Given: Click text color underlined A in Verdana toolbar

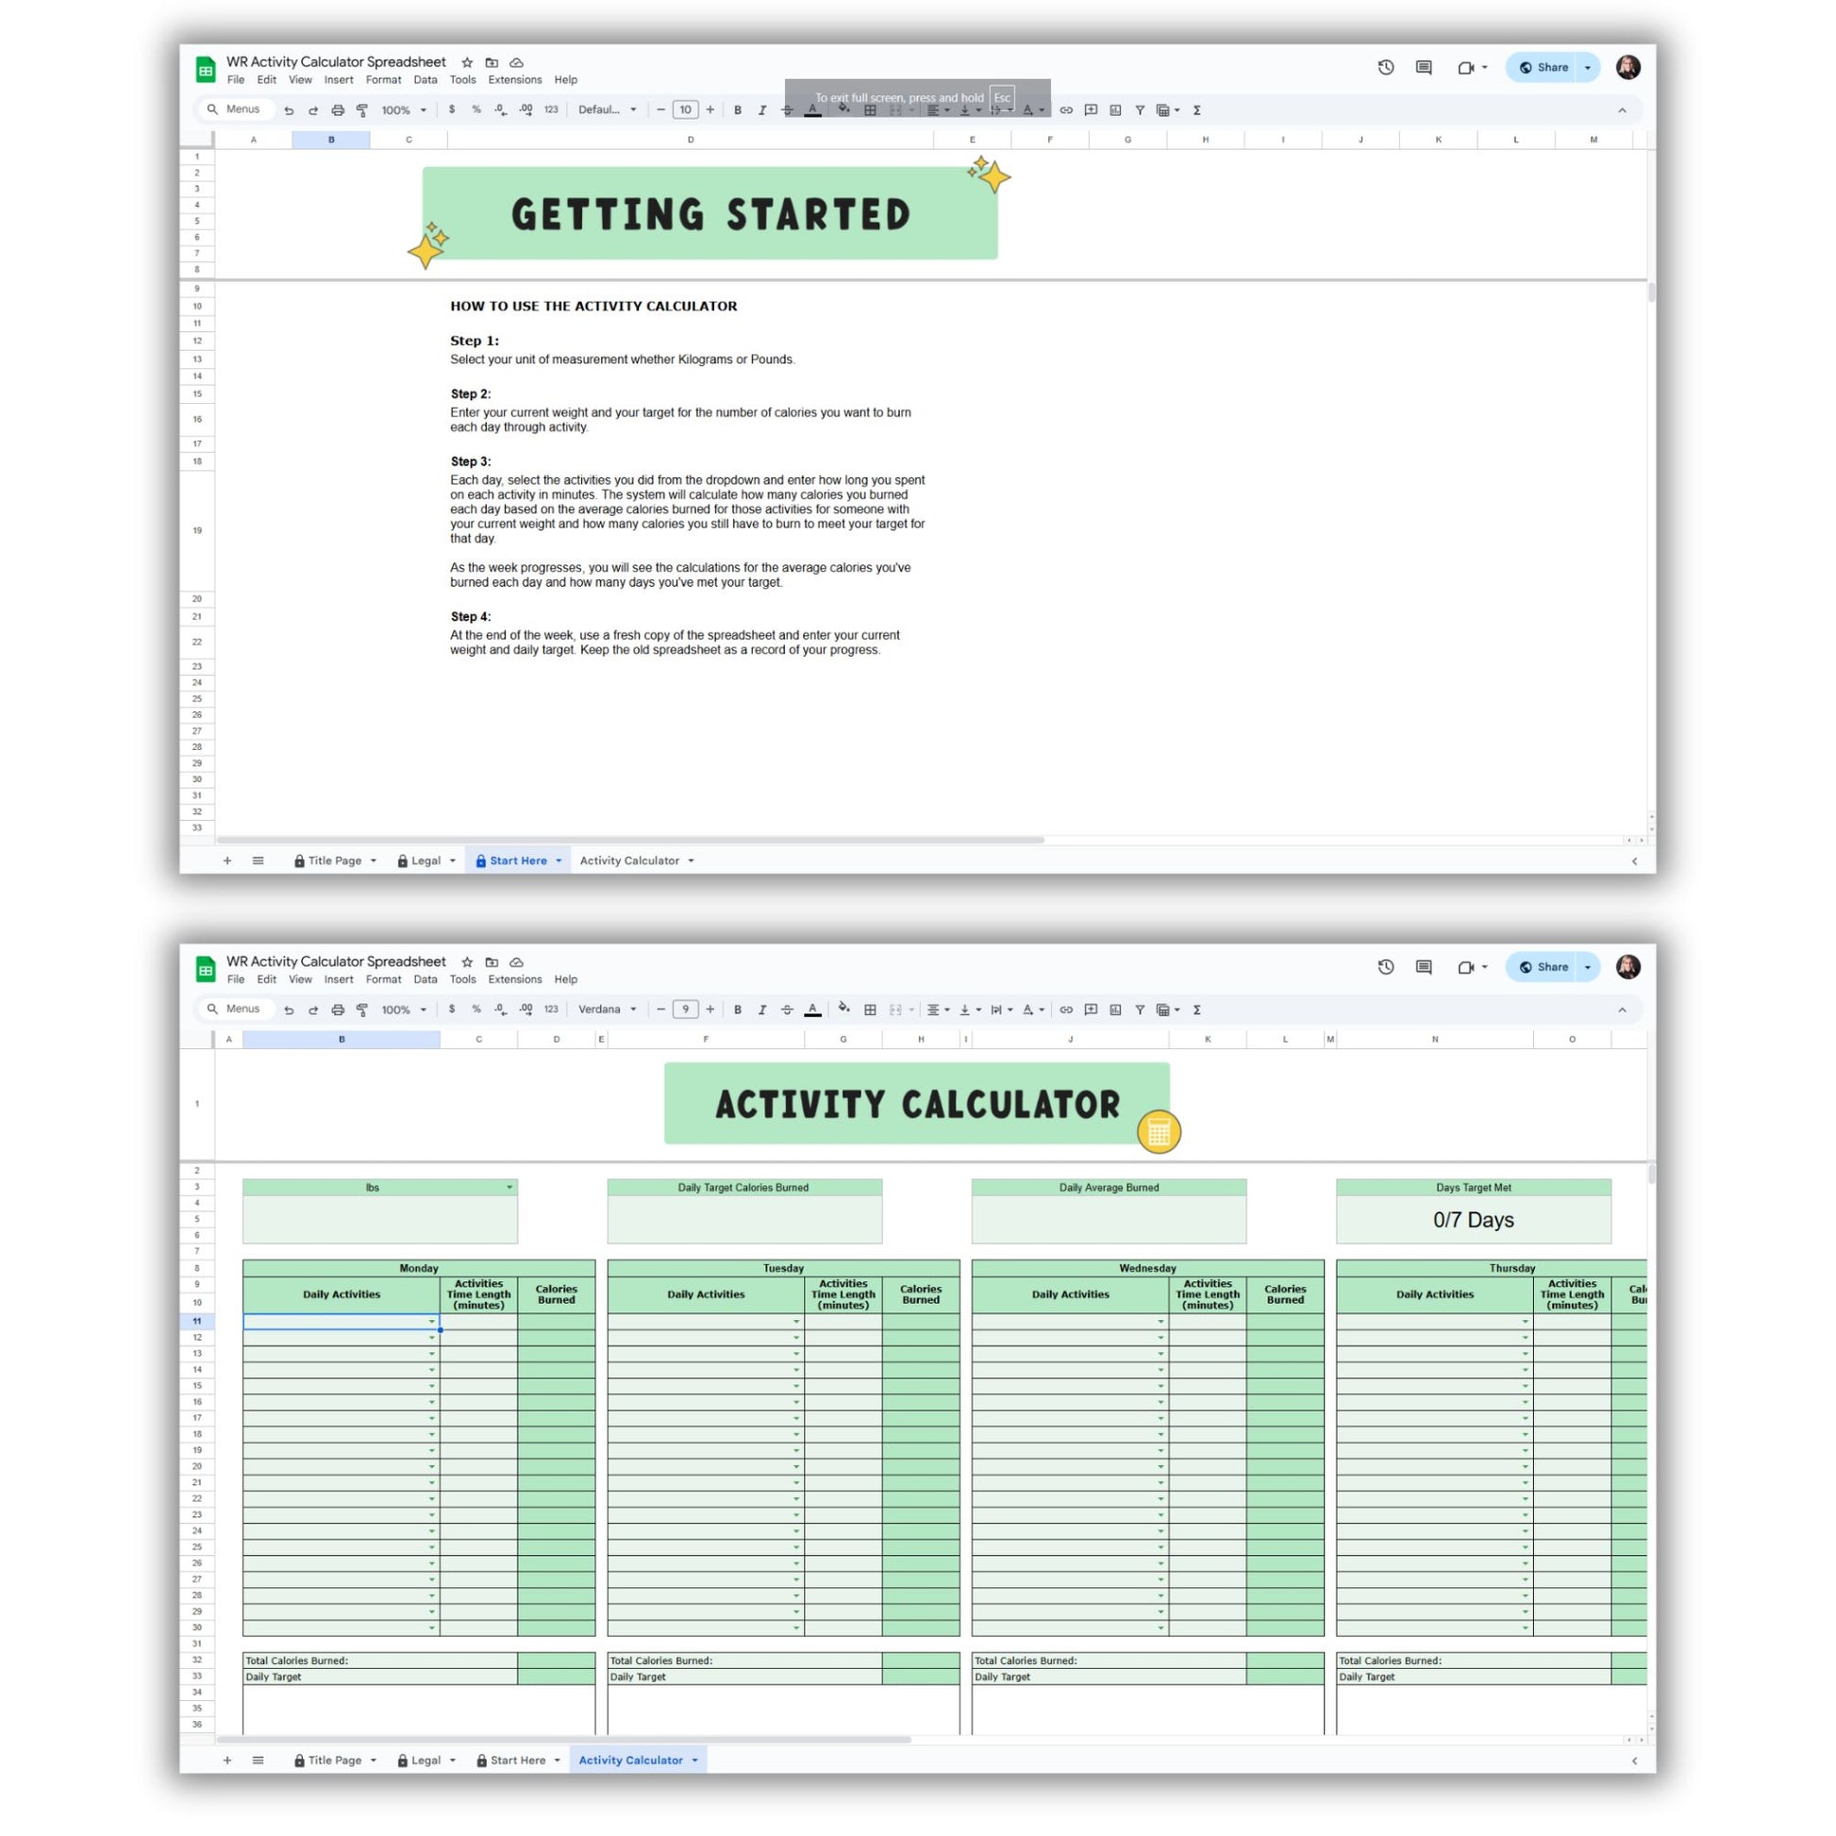Looking at the screenshot, I should point(812,1010).
